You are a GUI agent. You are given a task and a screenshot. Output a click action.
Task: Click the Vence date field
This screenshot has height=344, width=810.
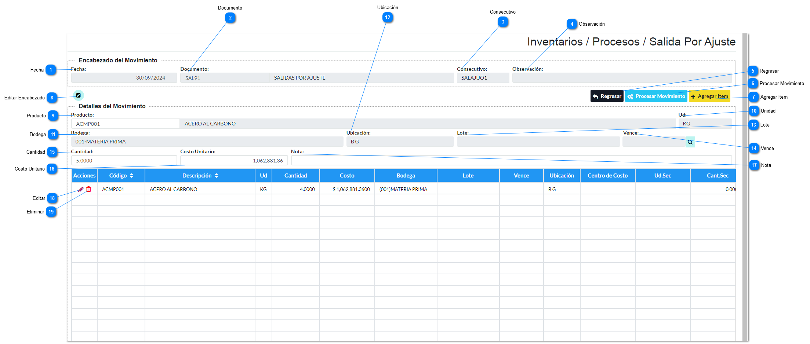tap(654, 142)
